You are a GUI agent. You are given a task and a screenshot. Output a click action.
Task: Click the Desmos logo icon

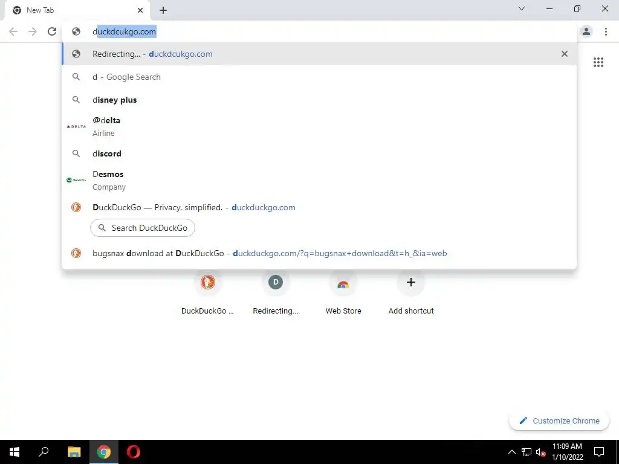(76, 180)
